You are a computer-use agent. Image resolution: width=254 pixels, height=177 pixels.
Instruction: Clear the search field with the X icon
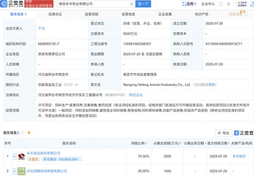(132, 4)
